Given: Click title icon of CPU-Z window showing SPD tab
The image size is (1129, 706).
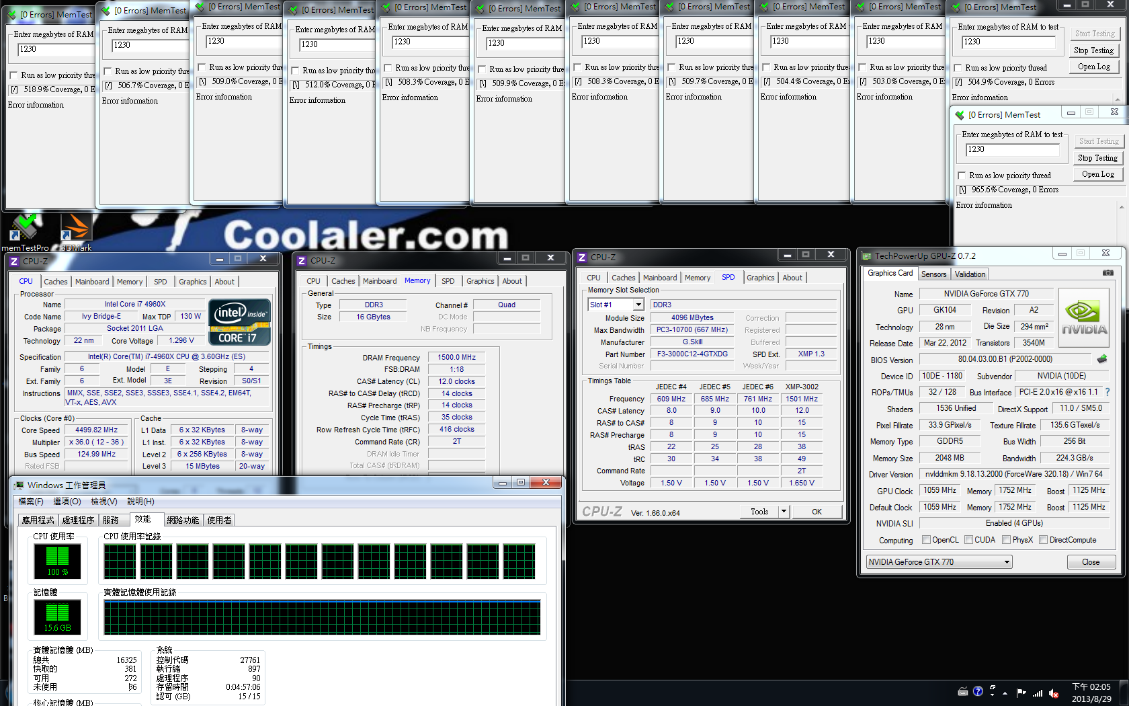Looking at the screenshot, I should 582,258.
